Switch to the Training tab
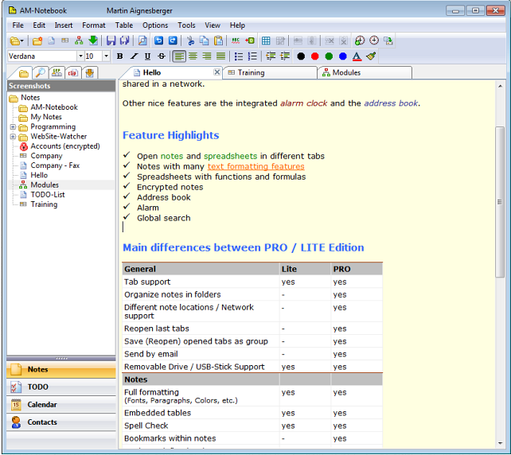 (251, 73)
